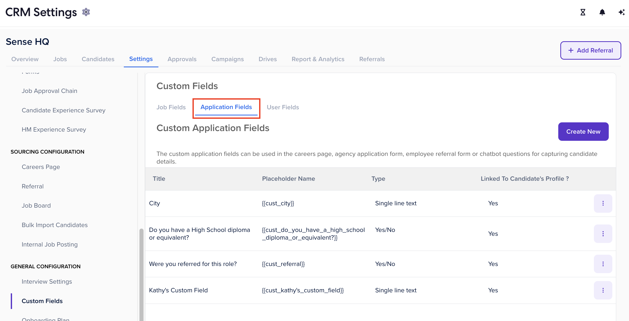Image resolution: width=629 pixels, height=321 pixels.
Task: Click Create New custom field button
Action: (583, 132)
